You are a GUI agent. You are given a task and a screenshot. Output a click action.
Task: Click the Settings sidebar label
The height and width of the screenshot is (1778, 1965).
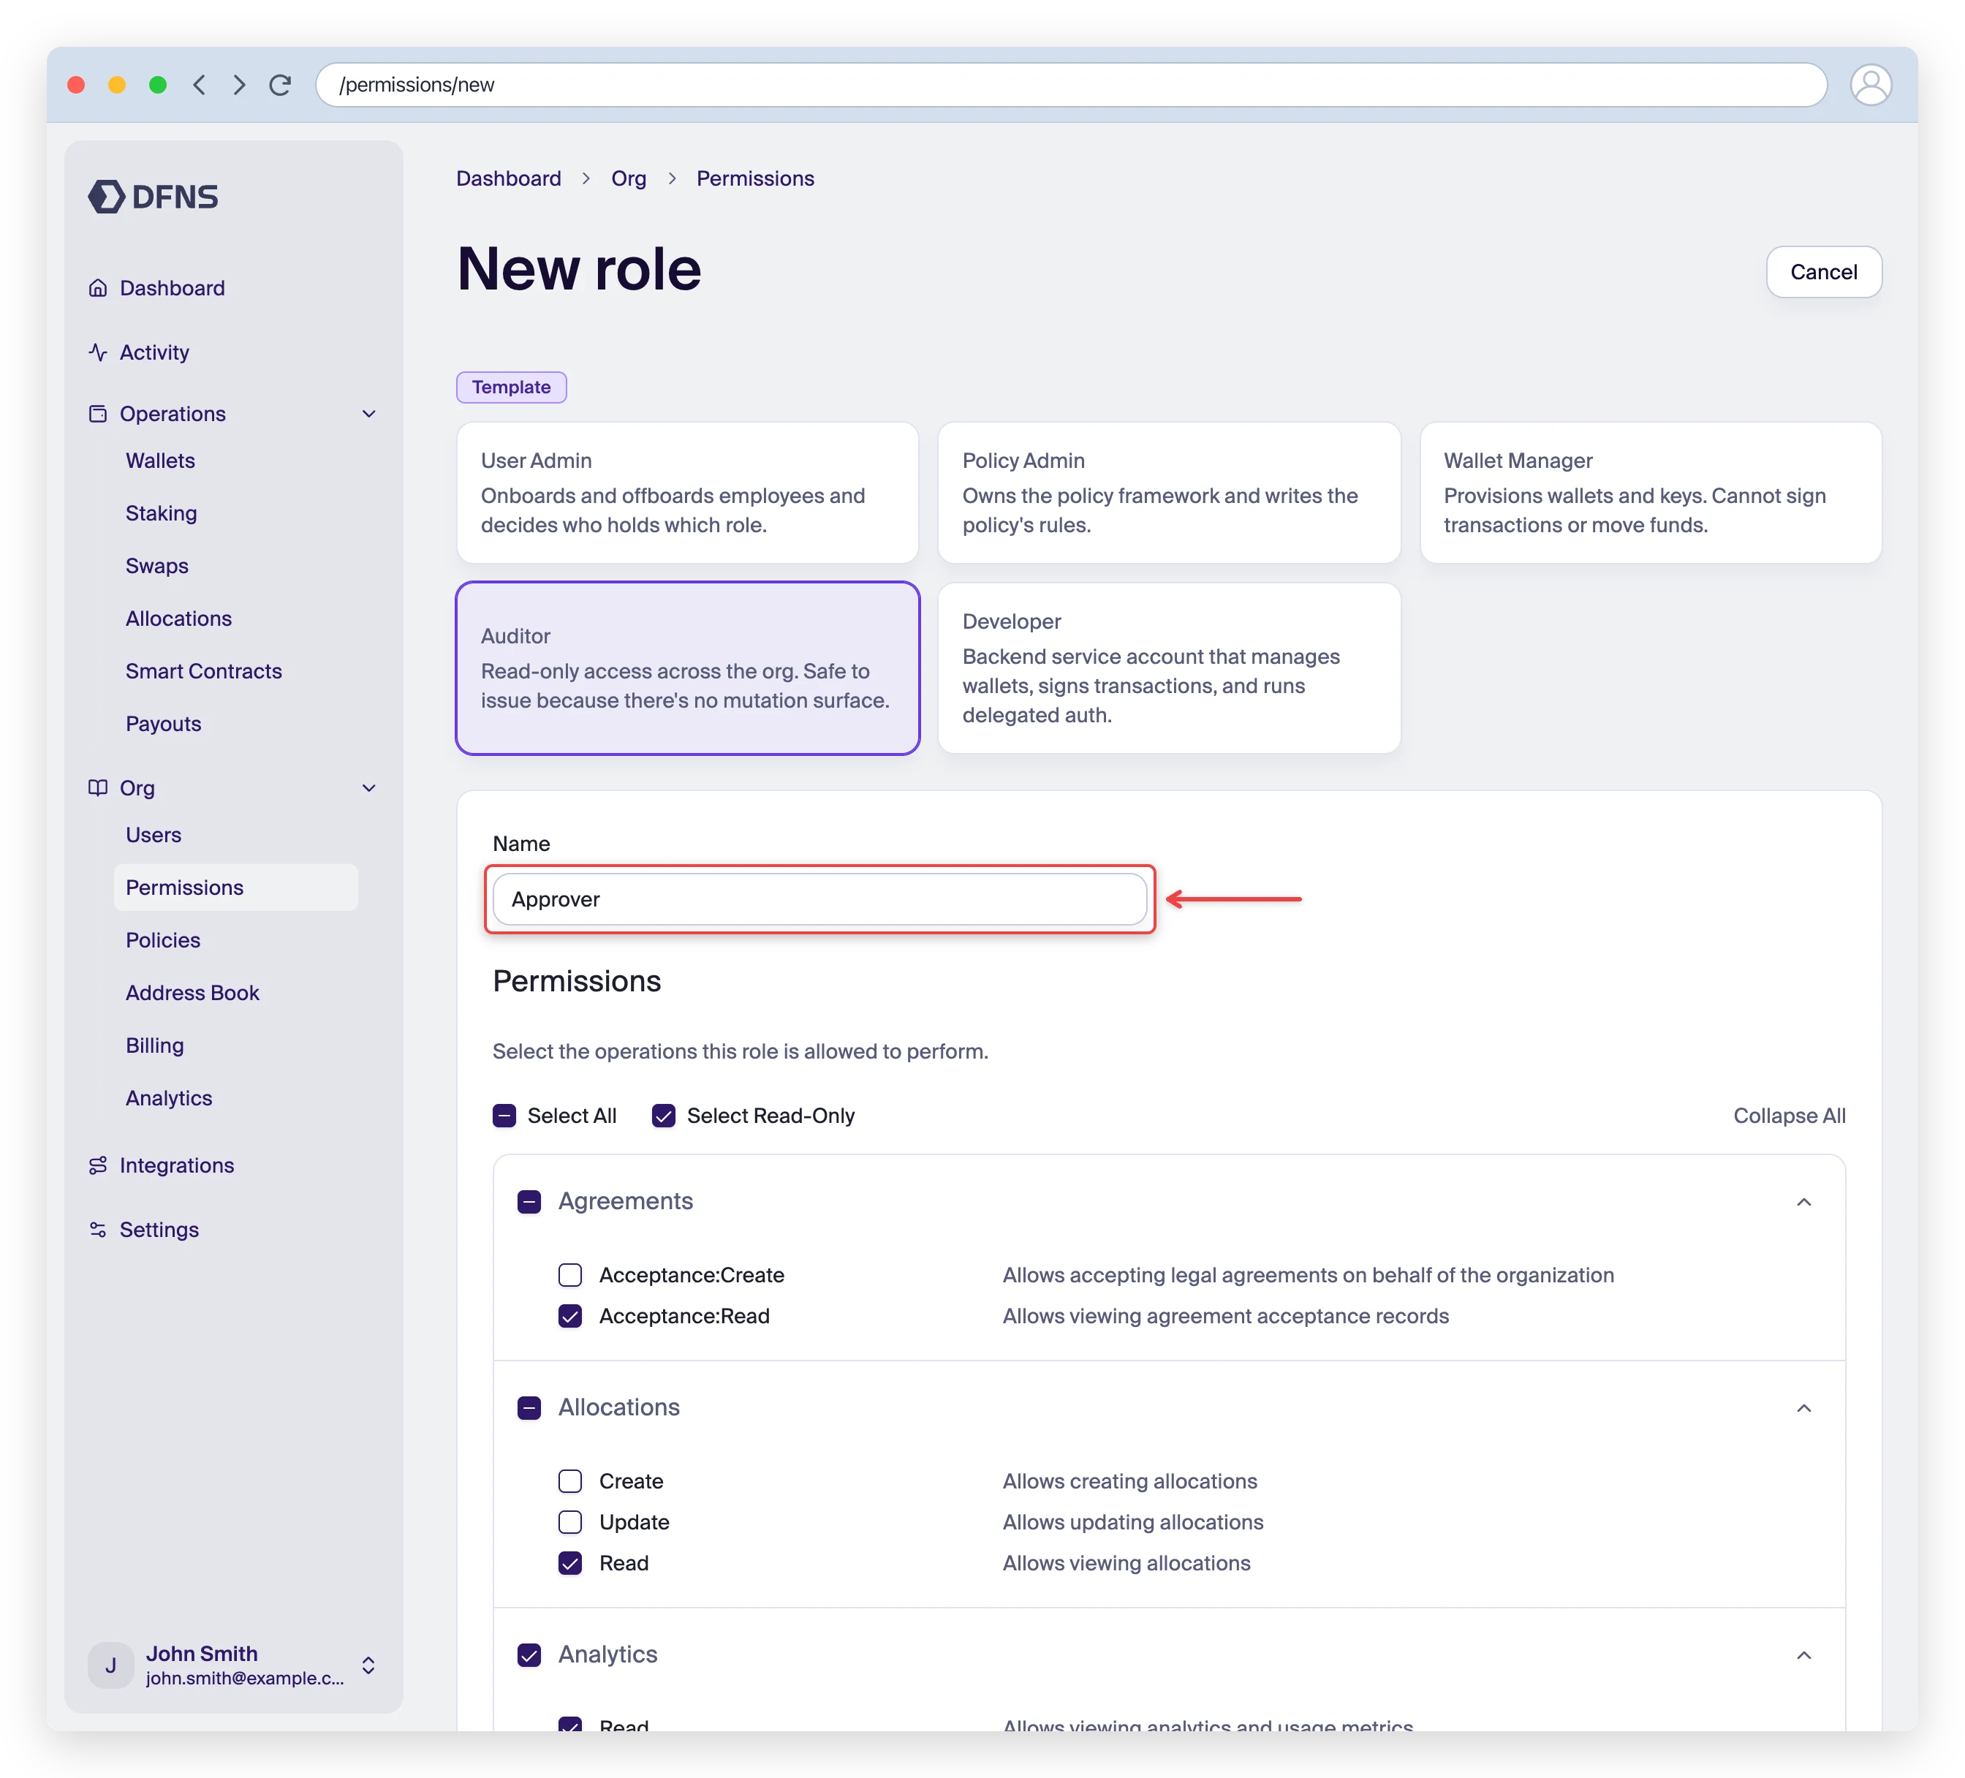pyautogui.click(x=159, y=1229)
